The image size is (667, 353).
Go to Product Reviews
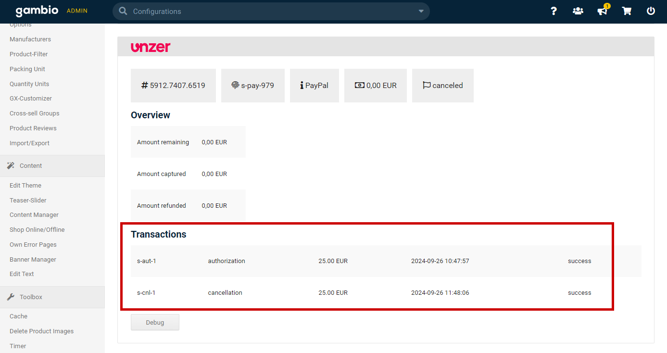pos(33,128)
